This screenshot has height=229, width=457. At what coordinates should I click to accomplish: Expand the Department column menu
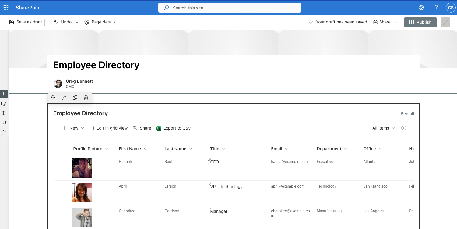(346, 149)
